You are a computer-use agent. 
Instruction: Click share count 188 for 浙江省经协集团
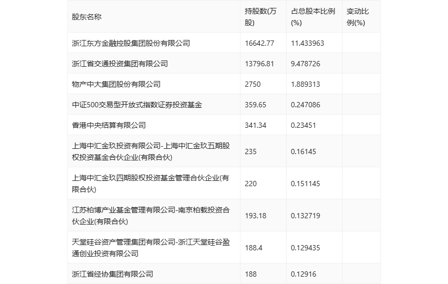pyautogui.click(x=250, y=275)
